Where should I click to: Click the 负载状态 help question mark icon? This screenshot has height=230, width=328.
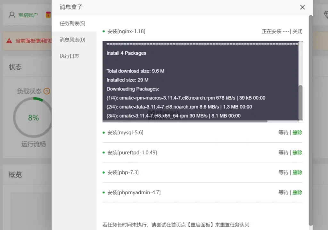pos(47,91)
